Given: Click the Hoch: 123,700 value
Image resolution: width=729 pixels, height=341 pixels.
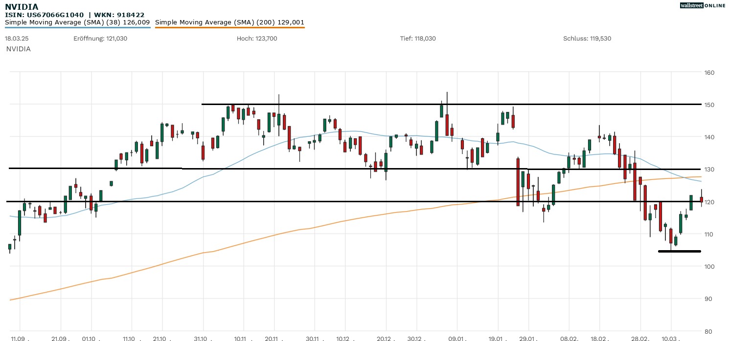Looking at the screenshot, I should [257, 38].
